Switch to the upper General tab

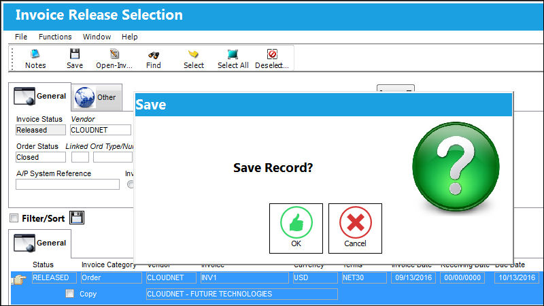(40, 96)
